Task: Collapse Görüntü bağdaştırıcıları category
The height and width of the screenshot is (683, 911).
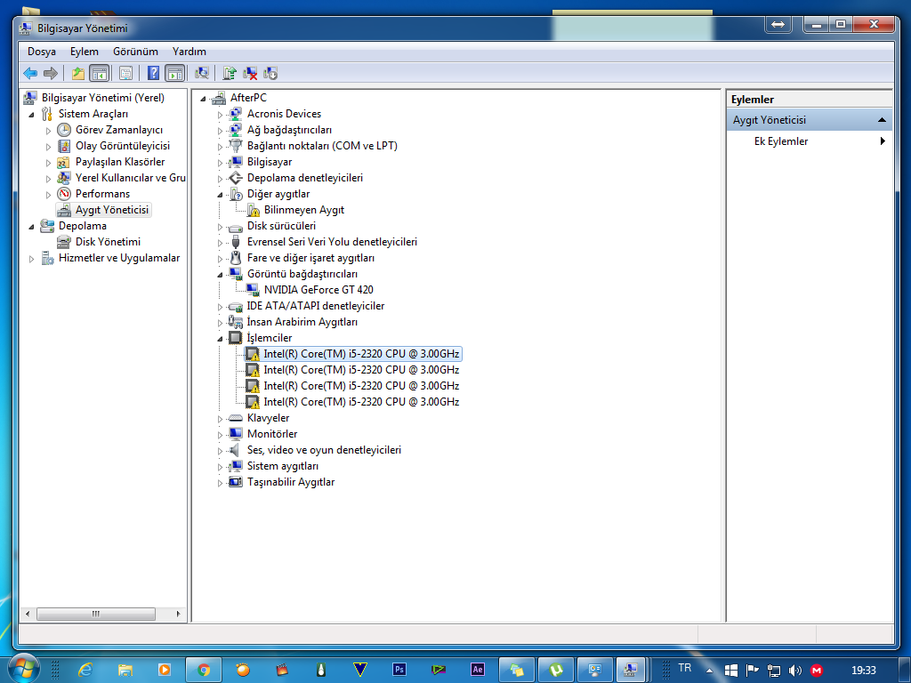Action: click(221, 275)
